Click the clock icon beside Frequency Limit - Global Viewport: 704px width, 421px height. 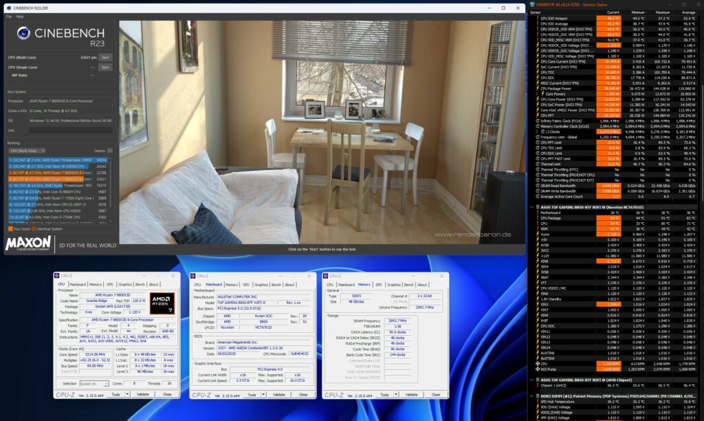coord(538,137)
